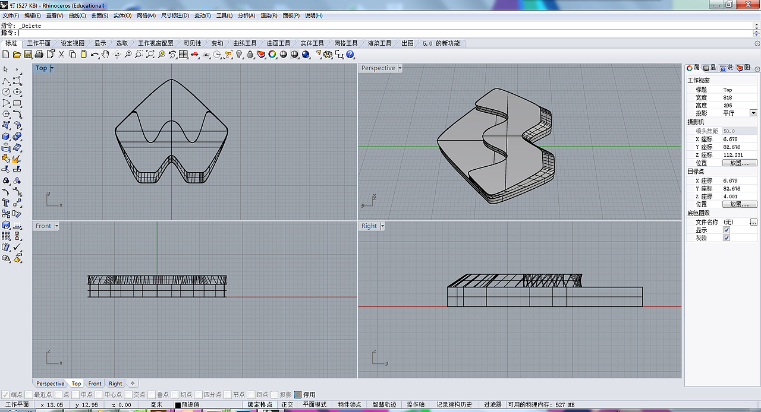Click the file name browse '...' button

(753, 222)
